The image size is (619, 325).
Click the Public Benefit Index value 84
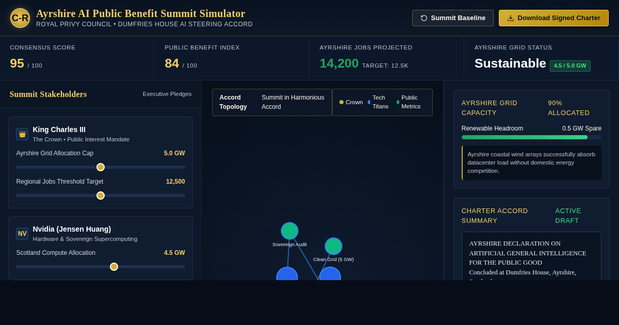[x=172, y=63]
